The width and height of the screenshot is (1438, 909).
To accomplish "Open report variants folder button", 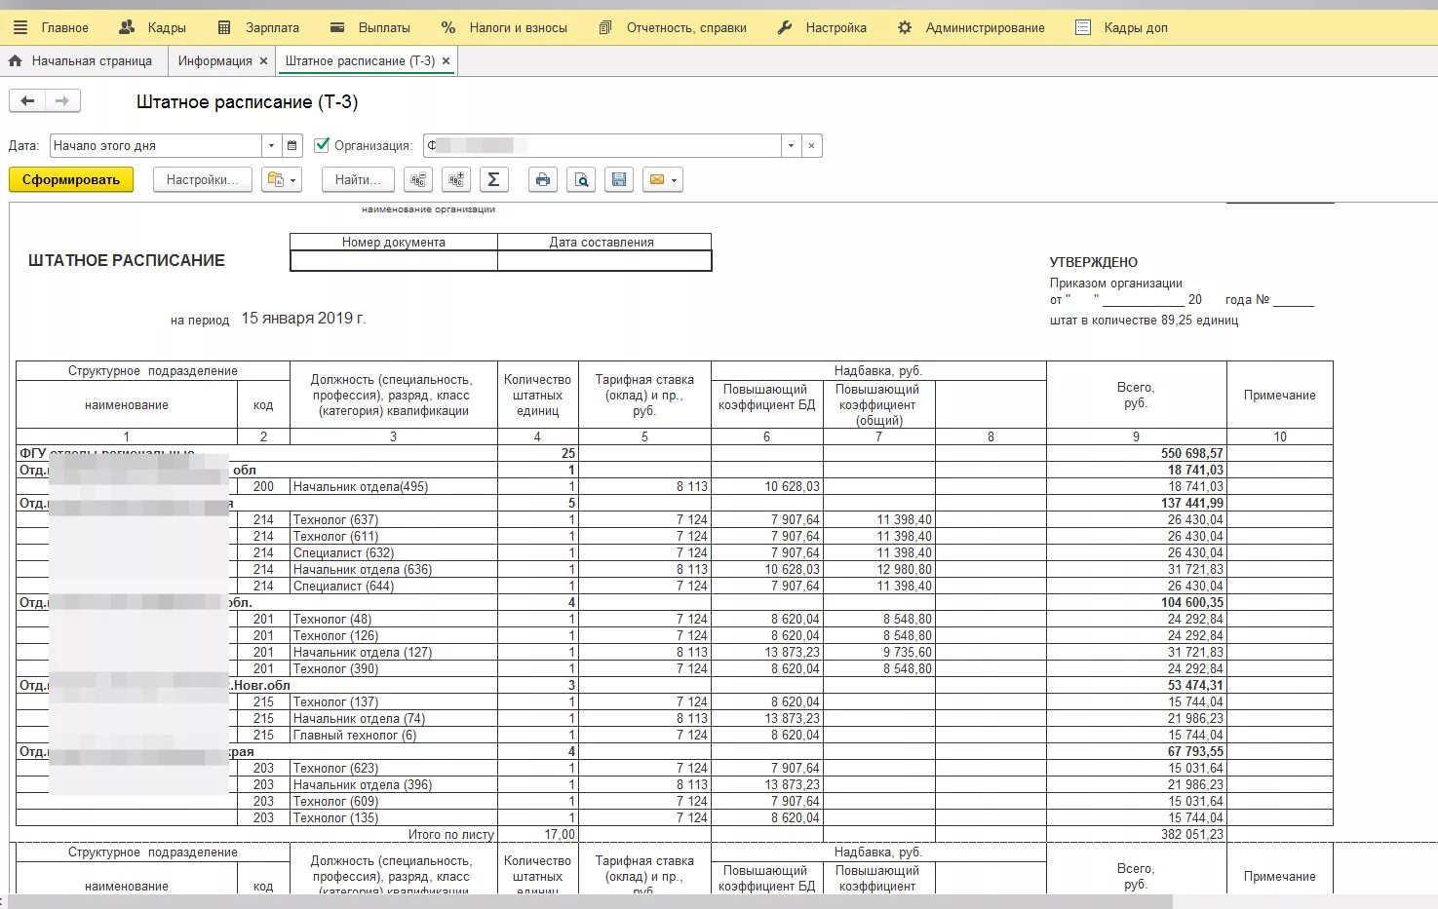I will tap(282, 180).
